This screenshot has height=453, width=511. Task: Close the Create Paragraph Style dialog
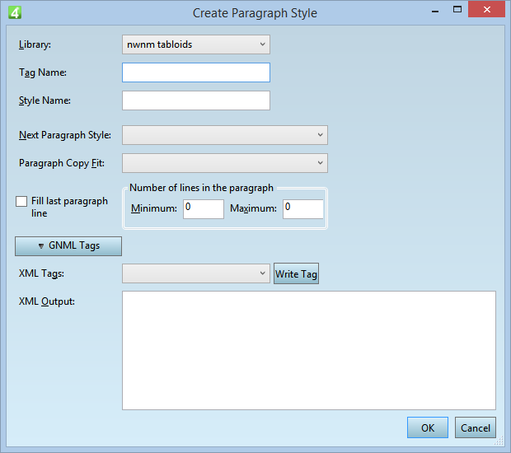click(486, 9)
